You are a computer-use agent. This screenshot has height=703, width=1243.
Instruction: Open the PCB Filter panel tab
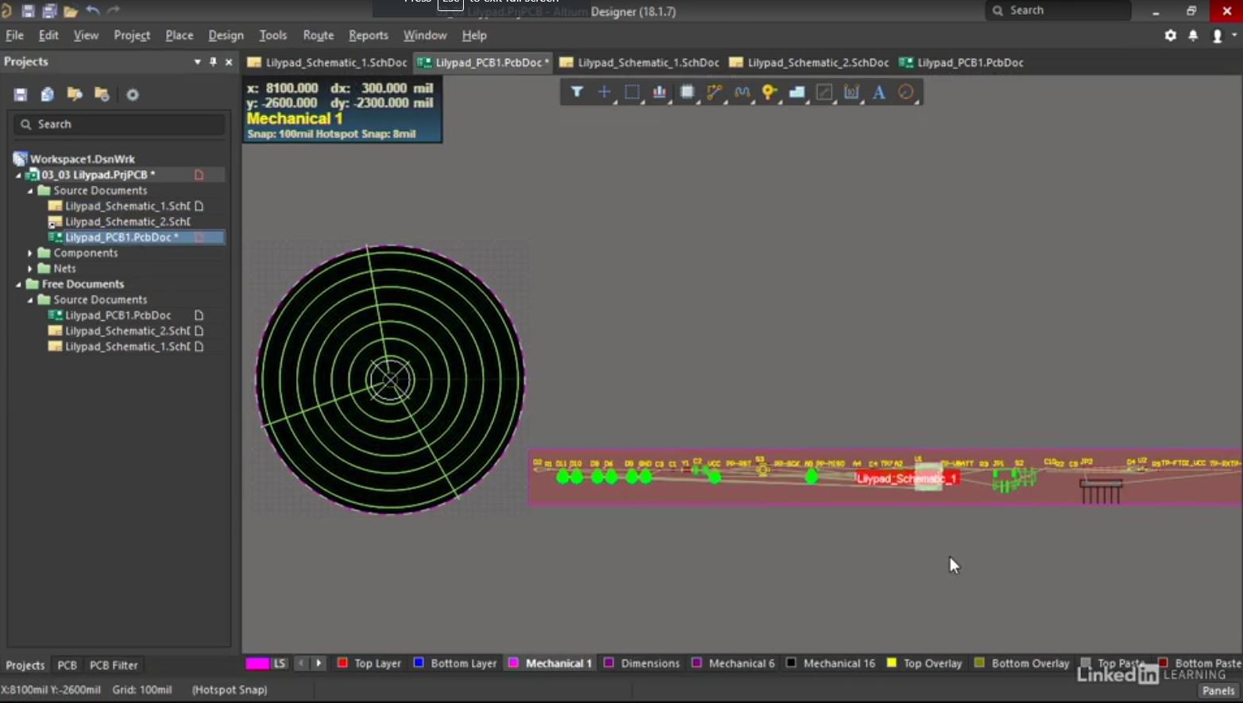click(114, 666)
